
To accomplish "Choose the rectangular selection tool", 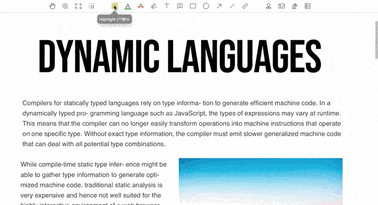I will [78, 6].
